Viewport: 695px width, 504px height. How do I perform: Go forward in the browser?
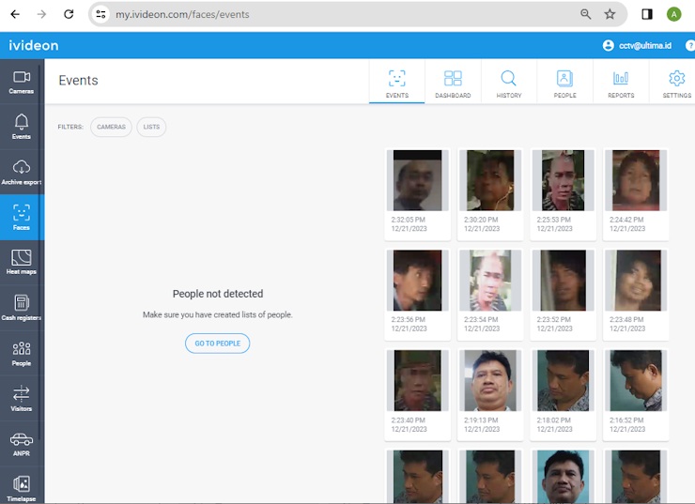[41, 14]
